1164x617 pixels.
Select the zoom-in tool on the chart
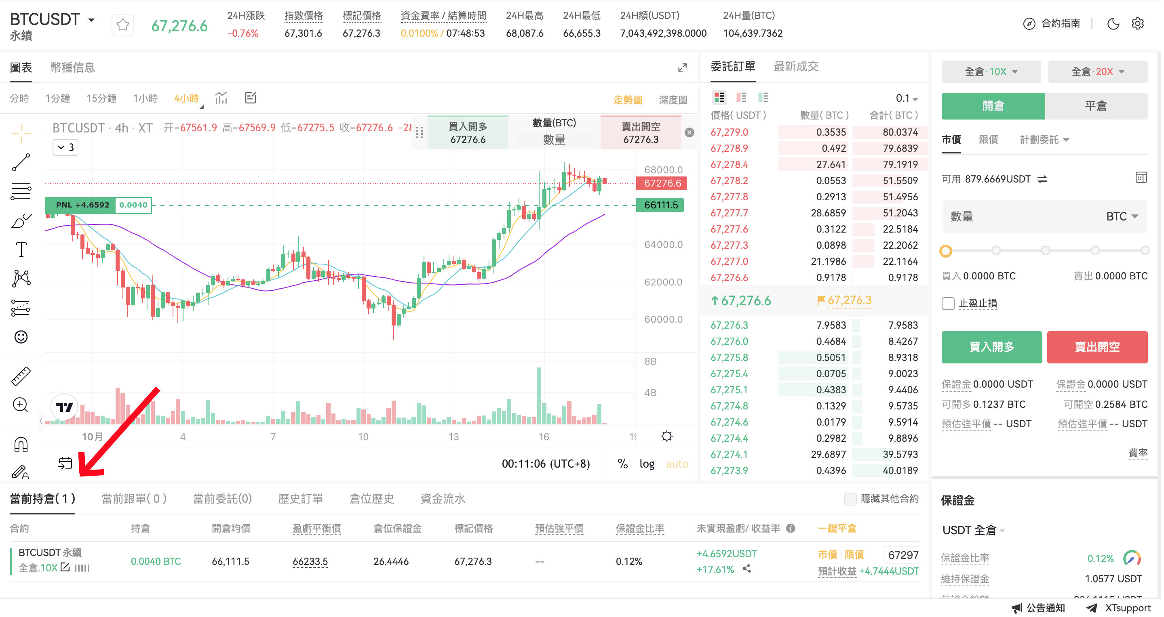[20, 405]
